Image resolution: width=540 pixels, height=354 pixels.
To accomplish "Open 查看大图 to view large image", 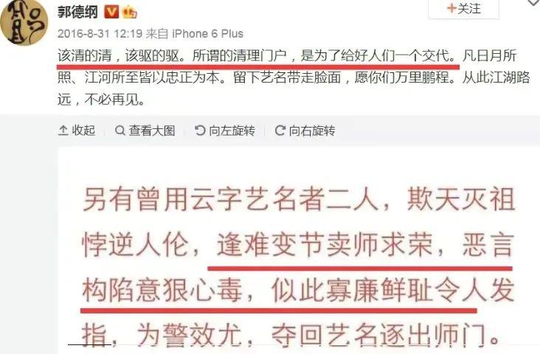I will tap(145, 131).
